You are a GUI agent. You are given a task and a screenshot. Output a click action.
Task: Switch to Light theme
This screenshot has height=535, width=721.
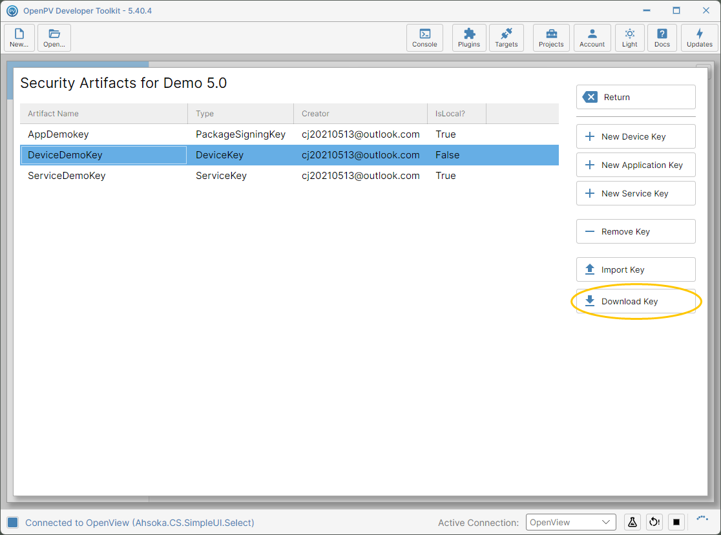coord(630,37)
